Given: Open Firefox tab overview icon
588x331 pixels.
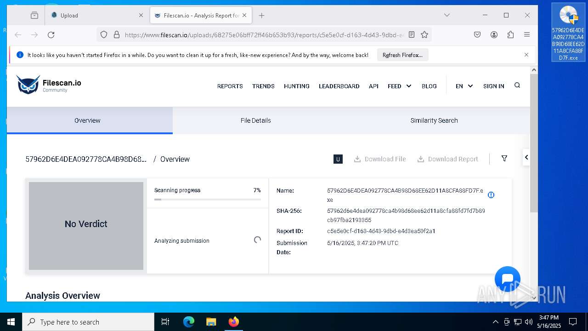Looking at the screenshot, I should click(x=34, y=15).
